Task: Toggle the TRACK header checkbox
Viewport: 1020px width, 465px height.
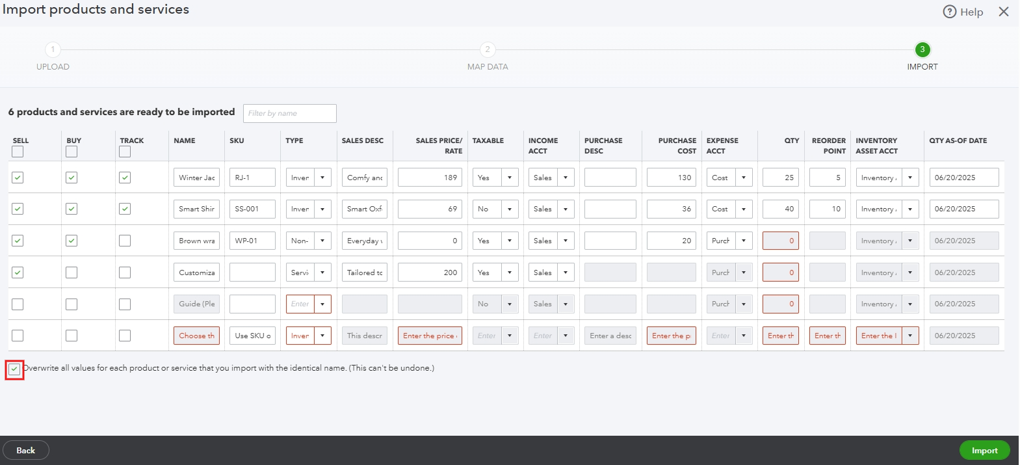Action: pyautogui.click(x=125, y=152)
